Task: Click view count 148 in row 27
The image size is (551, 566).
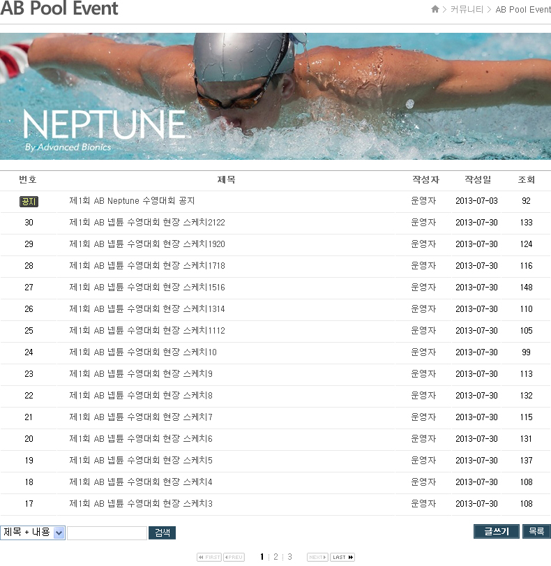Action: pos(526,288)
